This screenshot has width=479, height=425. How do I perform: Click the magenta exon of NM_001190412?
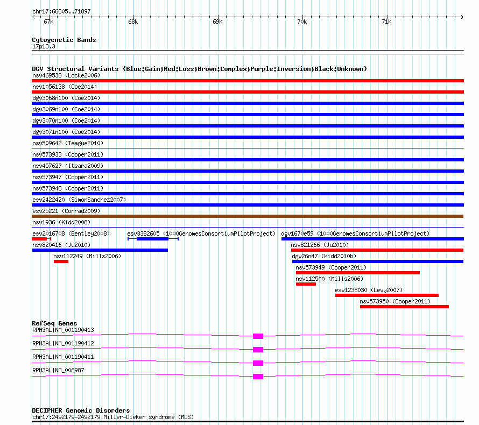(258, 350)
